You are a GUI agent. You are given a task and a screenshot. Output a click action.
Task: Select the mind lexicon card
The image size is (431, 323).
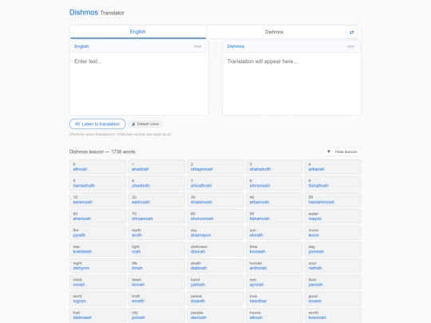98,282
